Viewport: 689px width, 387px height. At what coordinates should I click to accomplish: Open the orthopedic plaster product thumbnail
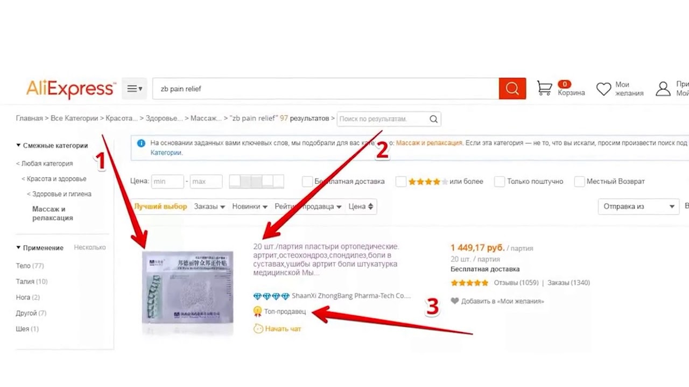[x=187, y=293]
